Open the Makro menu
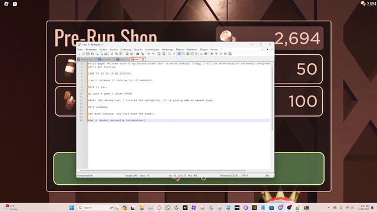The height and width of the screenshot is (212, 377). pos(180,49)
